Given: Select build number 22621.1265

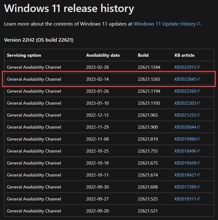Looking at the screenshot, I should click(x=149, y=79).
